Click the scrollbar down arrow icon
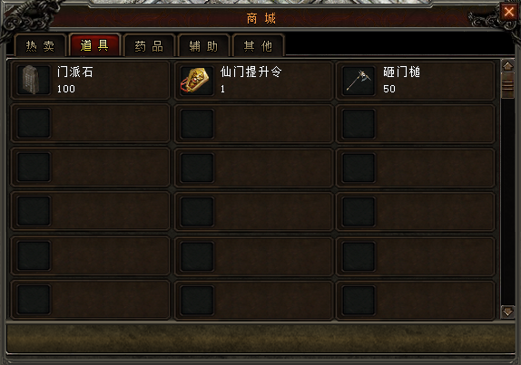Viewport: 521px width, 365px height. coord(507,312)
